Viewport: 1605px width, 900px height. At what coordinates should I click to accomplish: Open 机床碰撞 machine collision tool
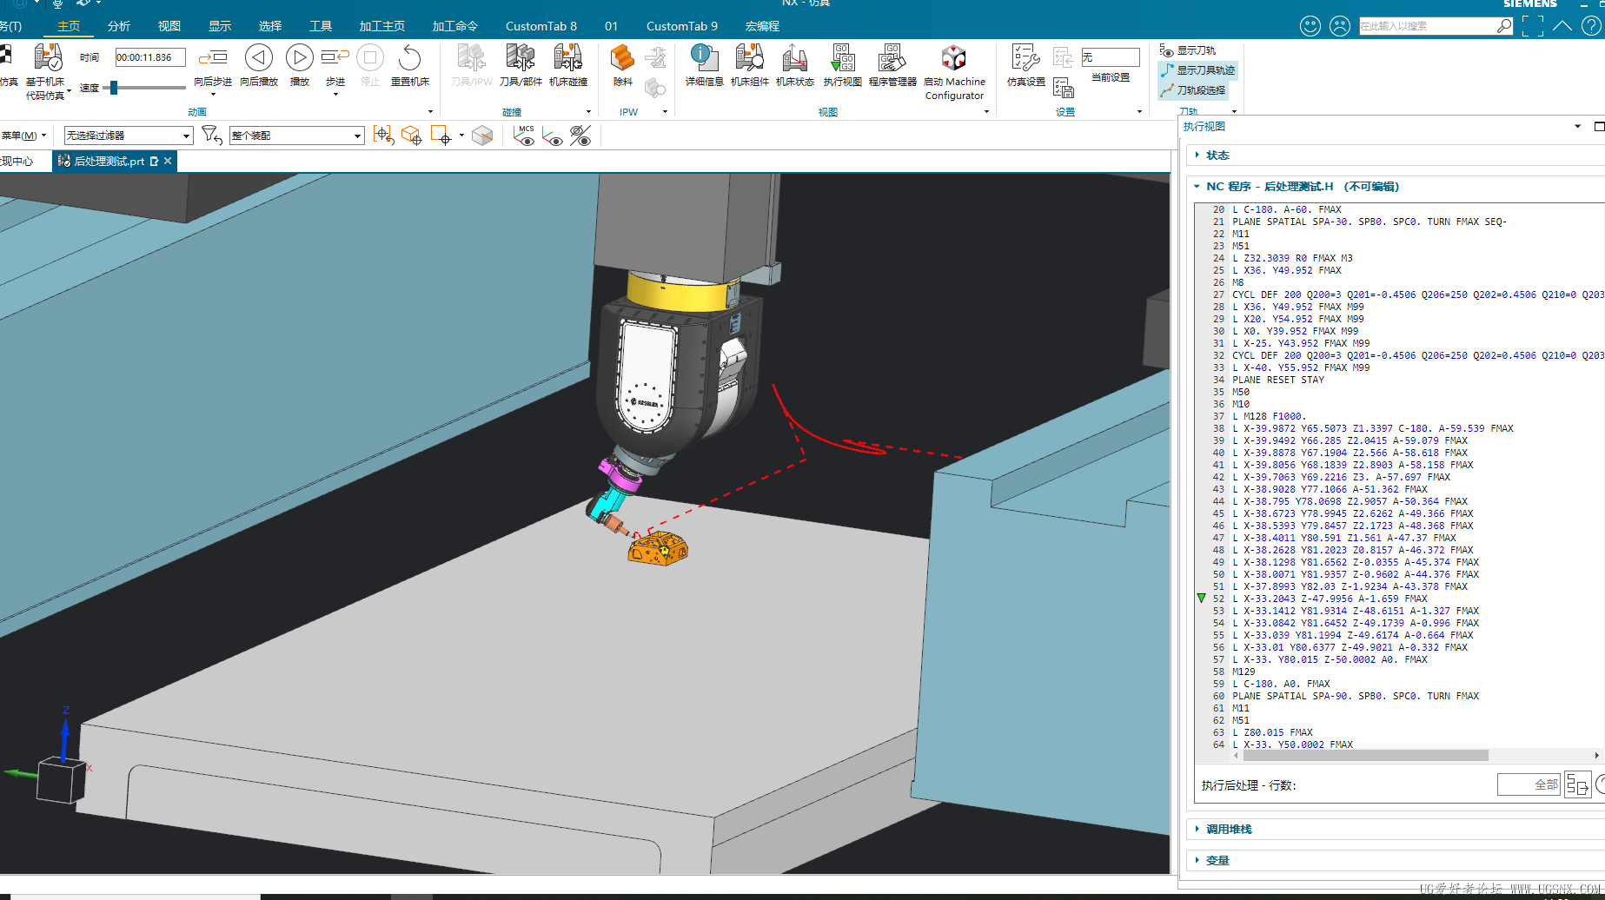point(567,59)
